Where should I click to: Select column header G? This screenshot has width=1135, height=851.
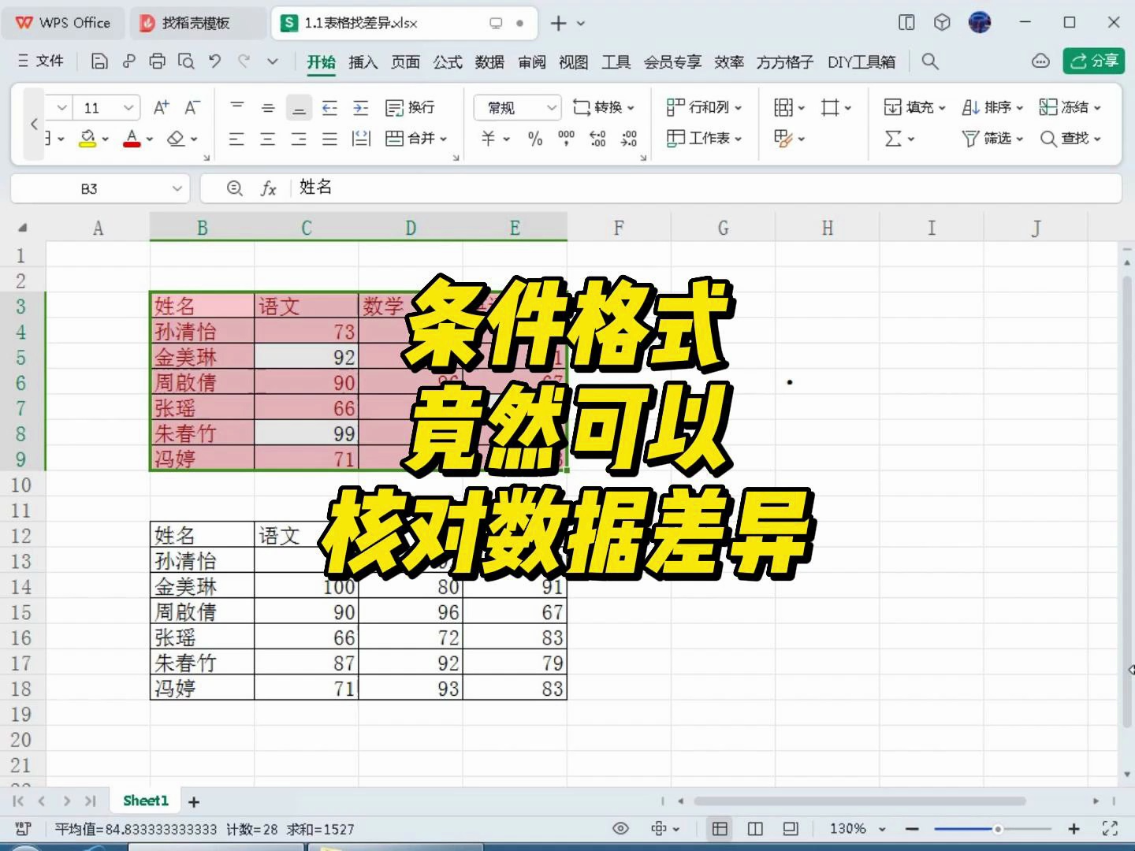pos(723,229)
